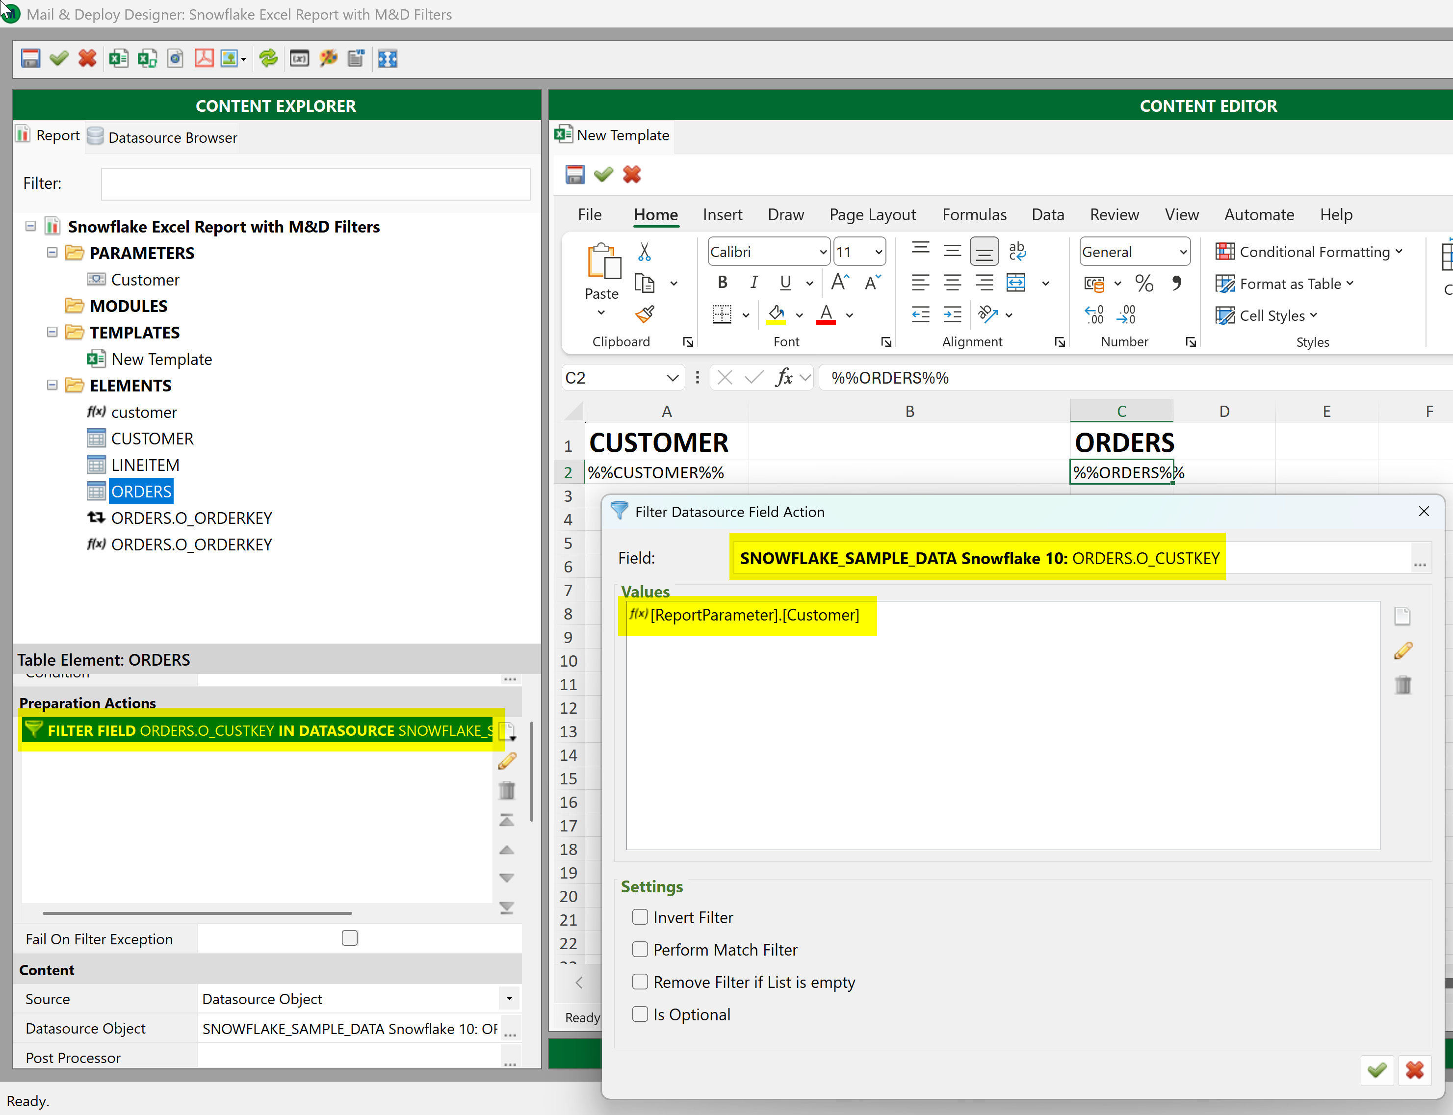This screenshot has height=1115, width=1453.
Task: Click the Increase Decimal icon
Action: [1094, 314]
